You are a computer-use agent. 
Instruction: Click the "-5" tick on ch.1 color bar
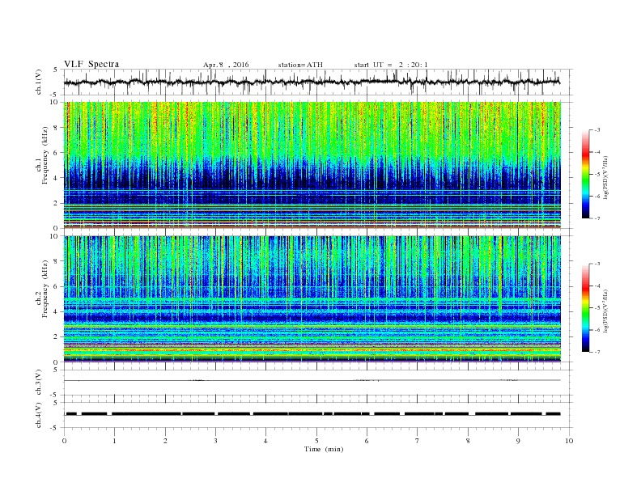[597, 175]
